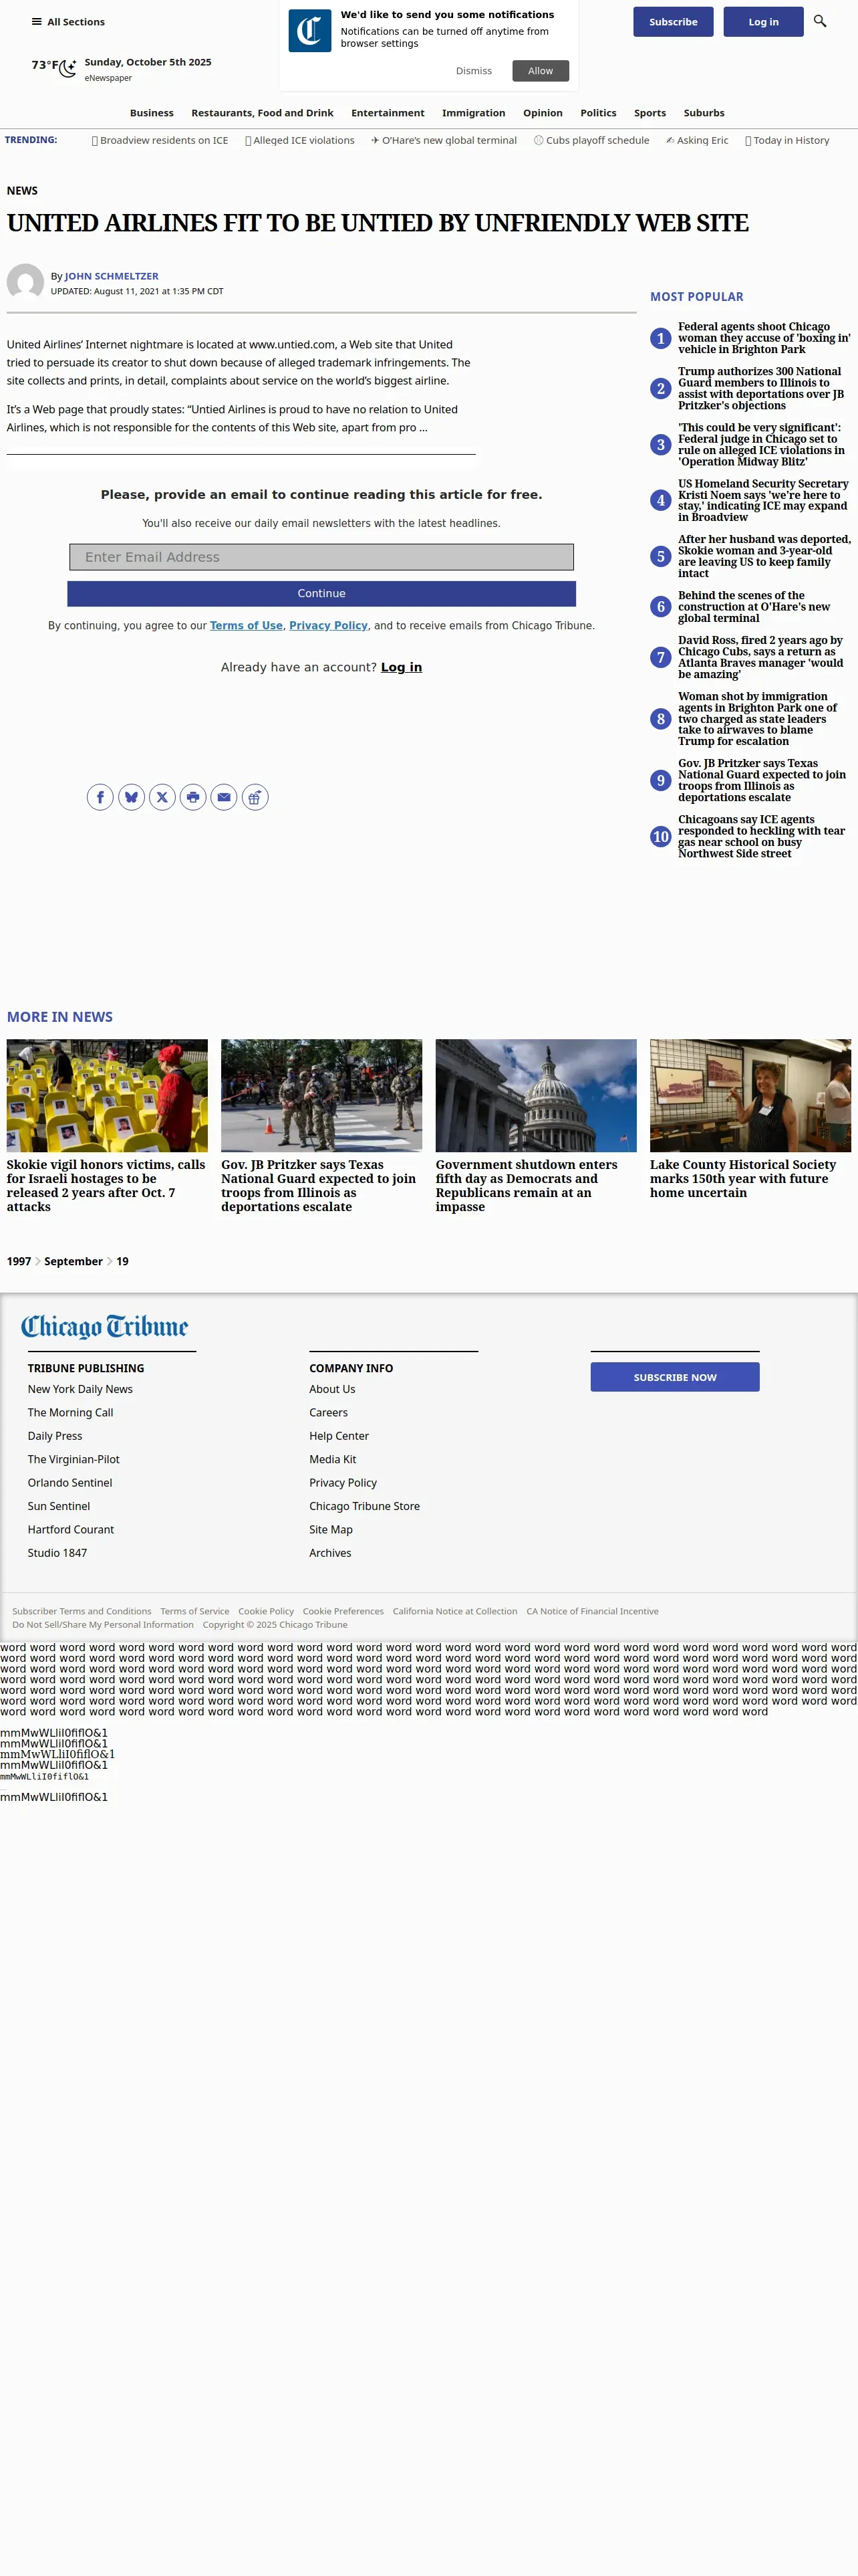This screenshot has height=2576, width=858.
Task: Click the Subscribe button in header
Action: (x=673, y=22)
